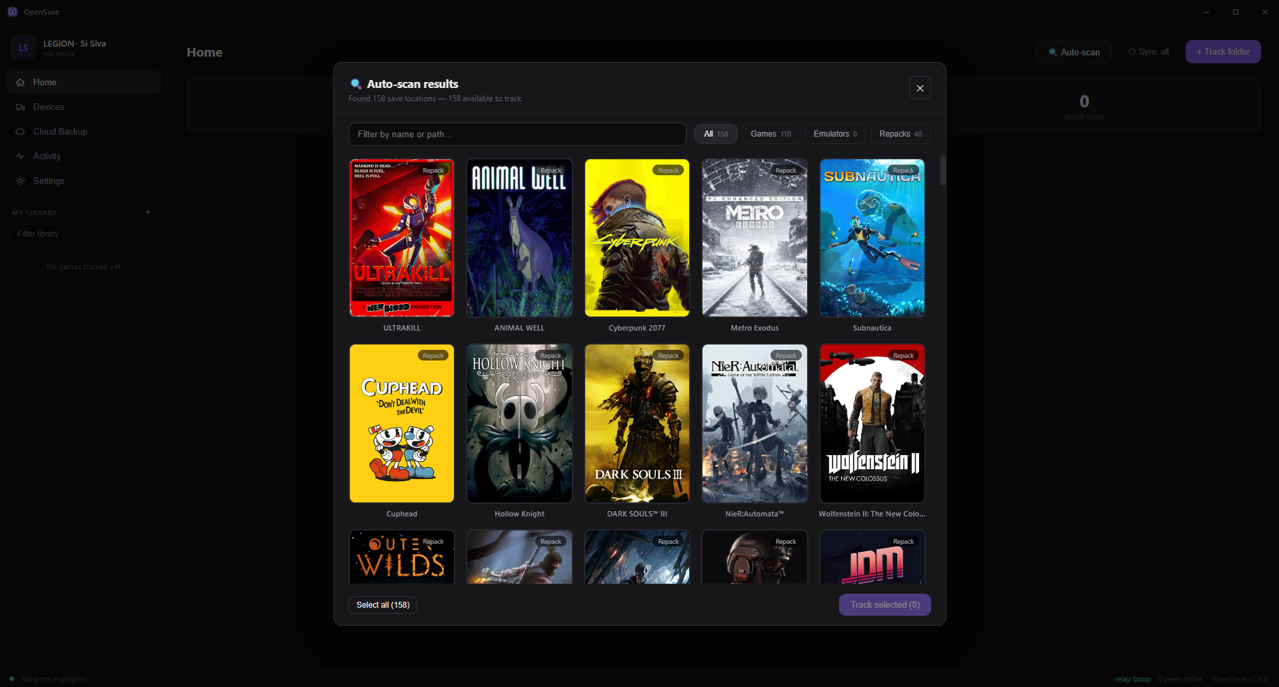Image resolution: width=1279 pixels, height=687 pixels.
Task: Switch to the Games 110 filter tab
Action: [x=770, y=134]
